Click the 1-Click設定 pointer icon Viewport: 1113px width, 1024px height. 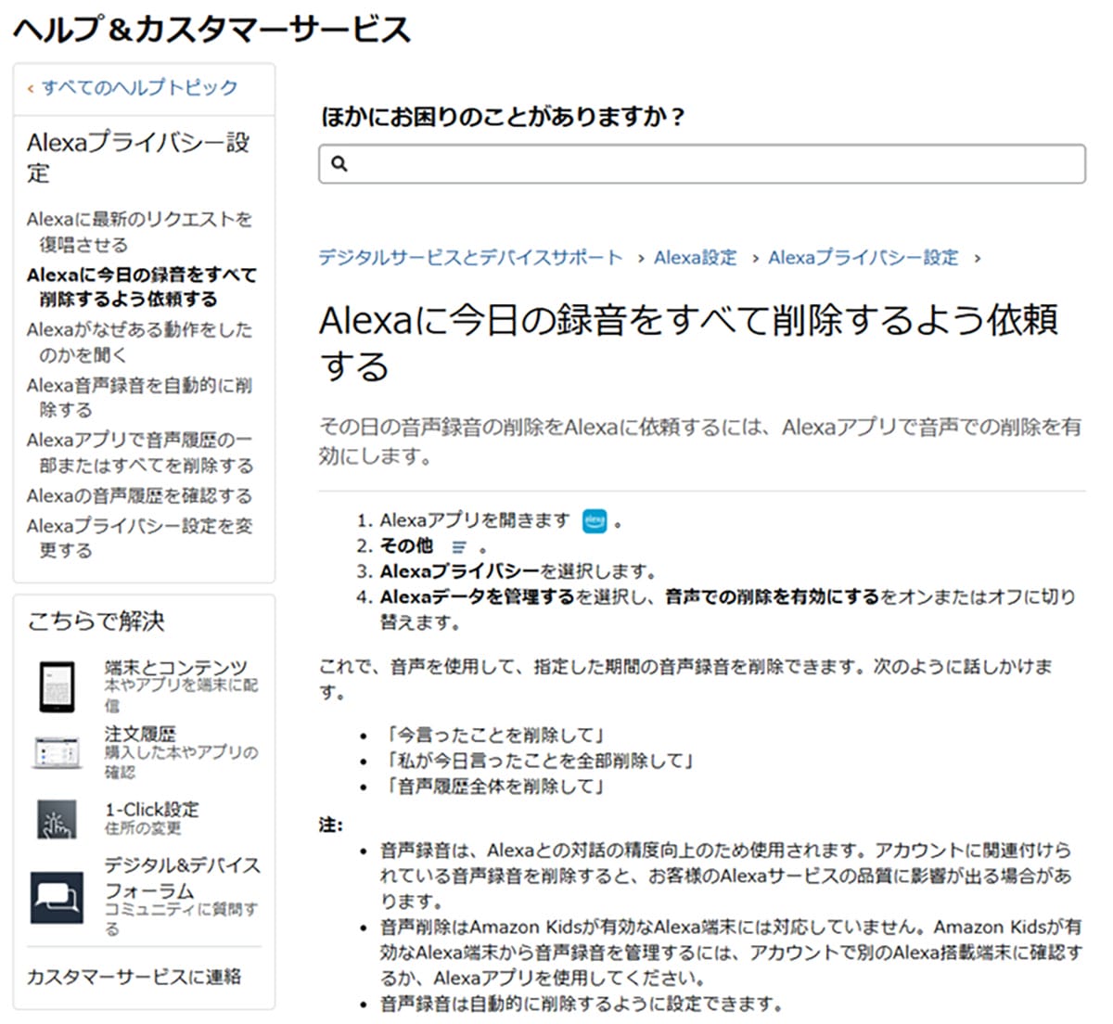(x=57, y=819)
